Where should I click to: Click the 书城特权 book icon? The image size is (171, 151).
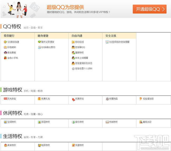click(x=107, y=122)
